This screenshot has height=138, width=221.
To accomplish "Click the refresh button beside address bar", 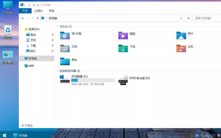I will 188,18.
